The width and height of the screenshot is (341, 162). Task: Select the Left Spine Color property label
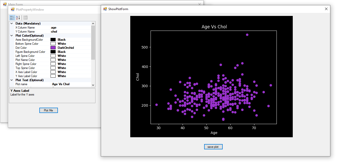(25, 56)
